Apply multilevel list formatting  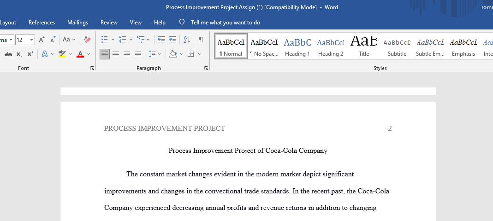[x=140, y=40]
